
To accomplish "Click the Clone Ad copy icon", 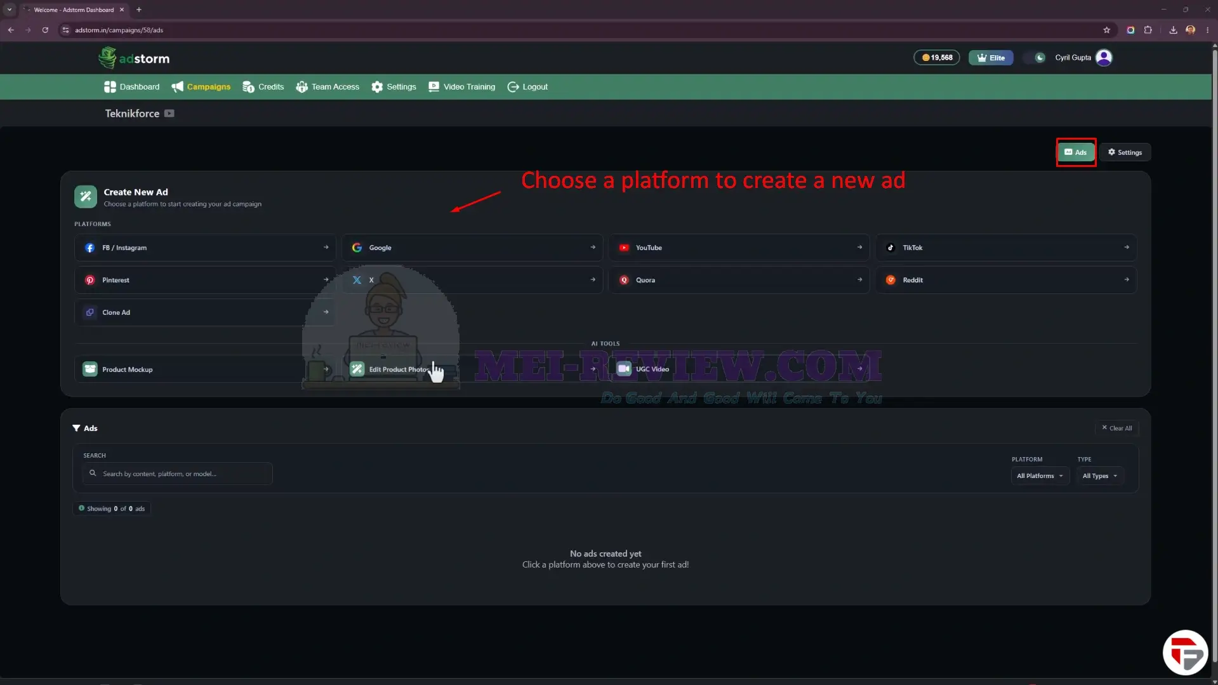I will pyautogui.click(x=90, y=312).
